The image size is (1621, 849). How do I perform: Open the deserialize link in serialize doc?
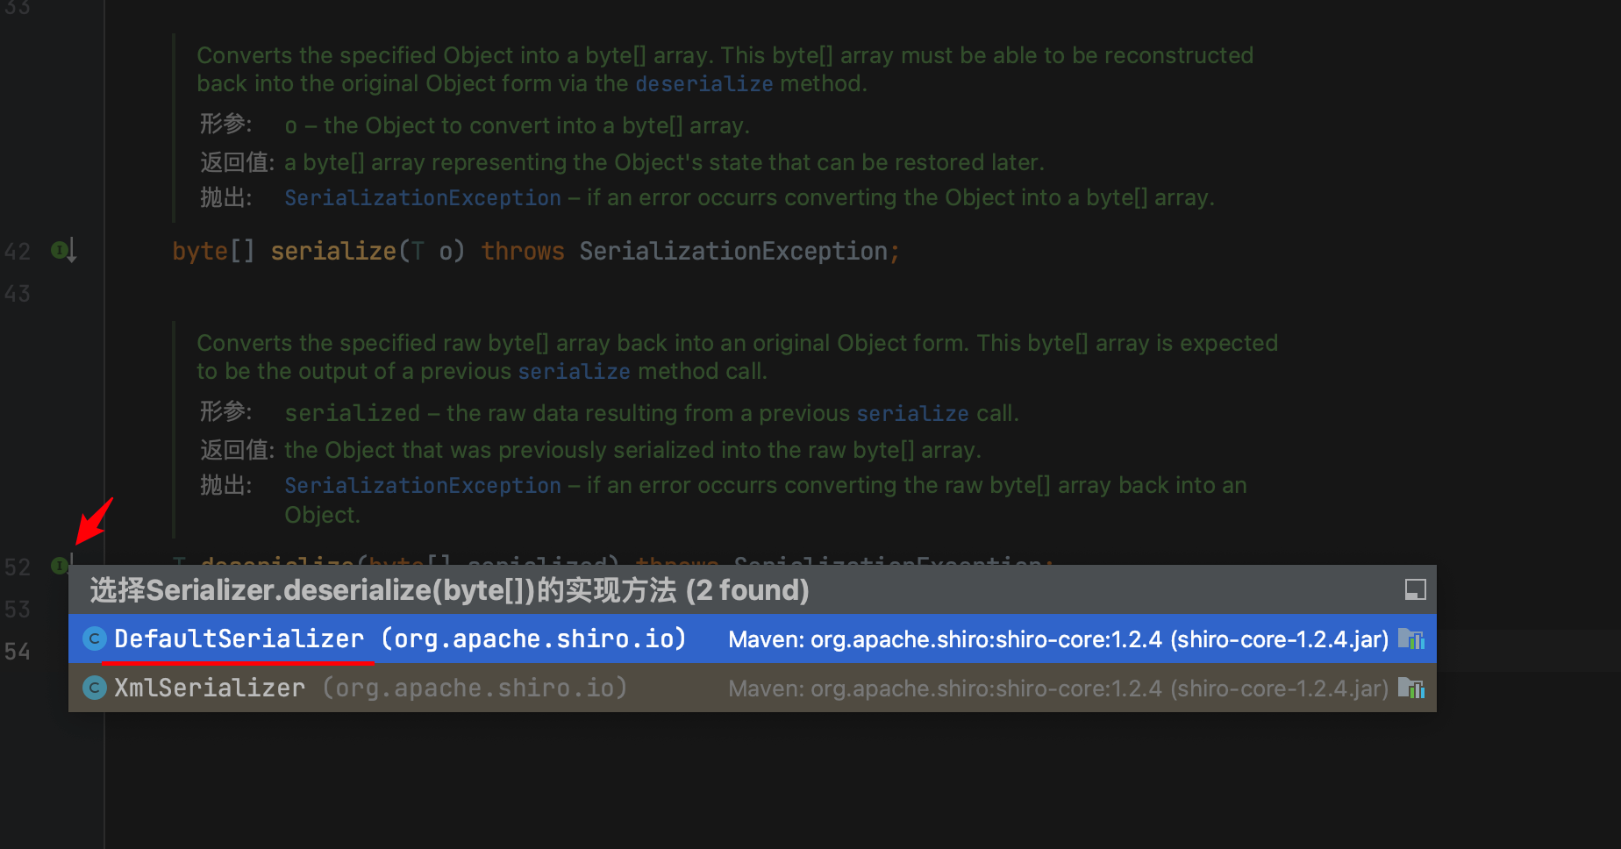(x=703, y=84)
